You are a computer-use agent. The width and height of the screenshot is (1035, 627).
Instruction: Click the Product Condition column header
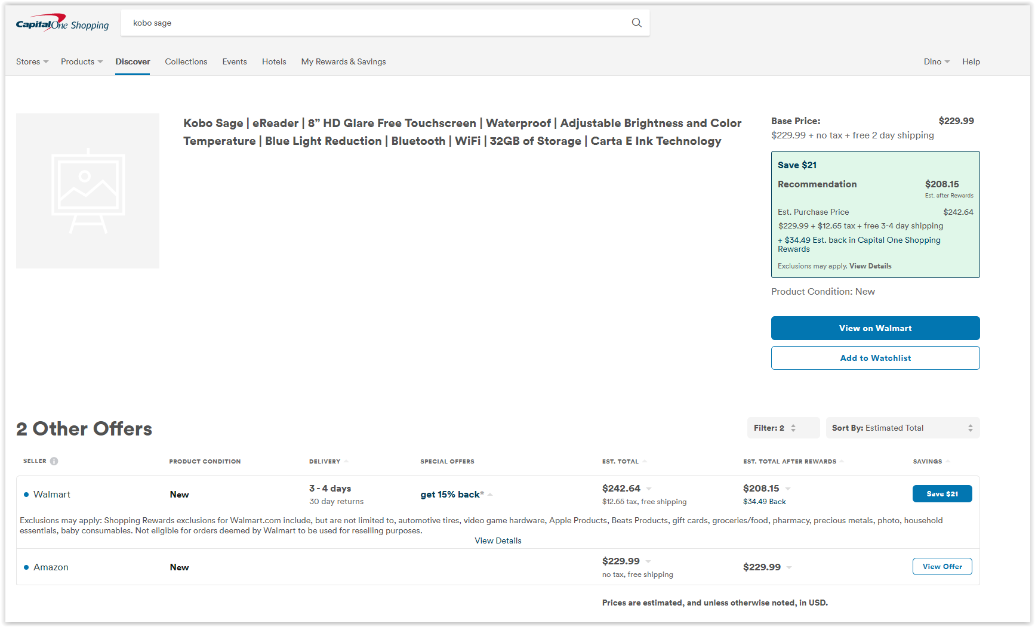(205, 461)
